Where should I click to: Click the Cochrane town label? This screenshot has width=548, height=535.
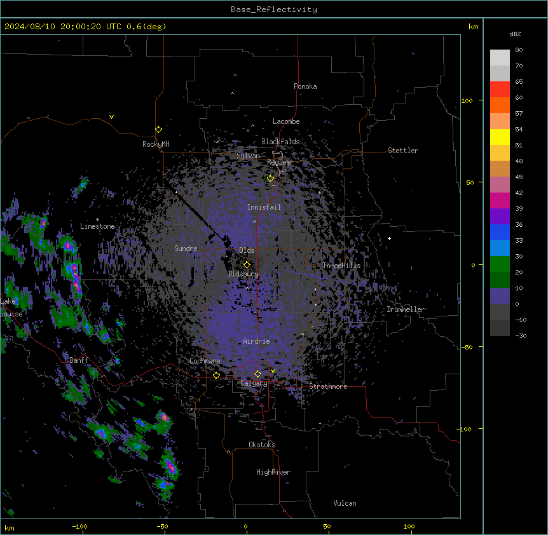tap(205, 361)
